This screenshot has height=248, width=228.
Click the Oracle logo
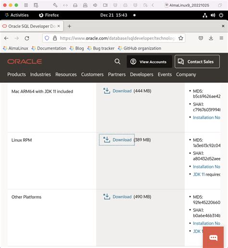(x=25, y=62)
